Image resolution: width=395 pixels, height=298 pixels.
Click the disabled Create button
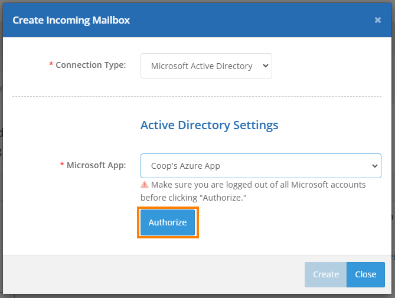click(x=325, y=274)
